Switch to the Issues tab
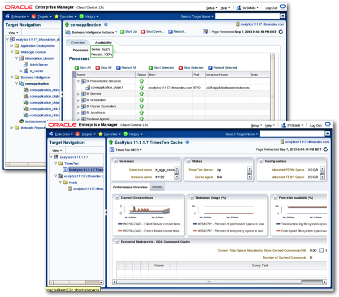339x297 pixels. point(157,187)
